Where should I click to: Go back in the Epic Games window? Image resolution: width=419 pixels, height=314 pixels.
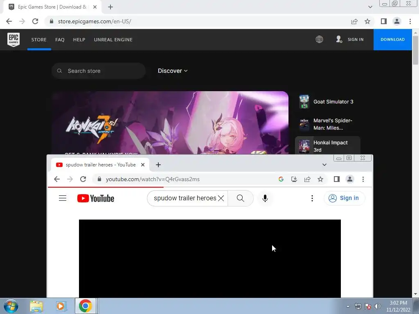pos(9,21)
